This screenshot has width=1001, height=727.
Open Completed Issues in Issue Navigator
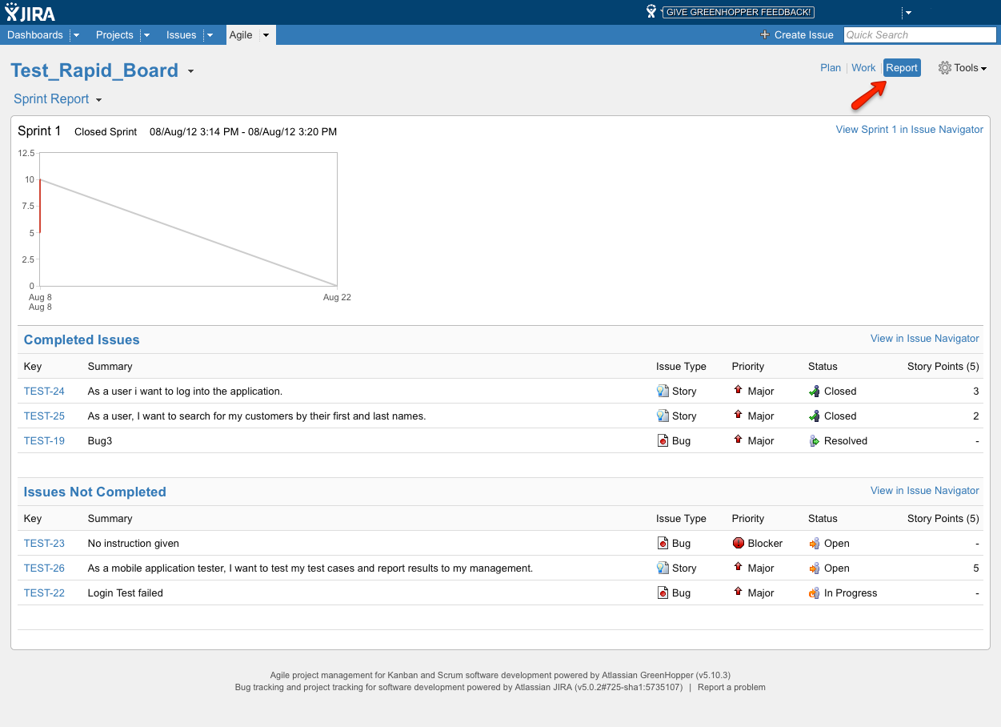(x=925, y=339)
